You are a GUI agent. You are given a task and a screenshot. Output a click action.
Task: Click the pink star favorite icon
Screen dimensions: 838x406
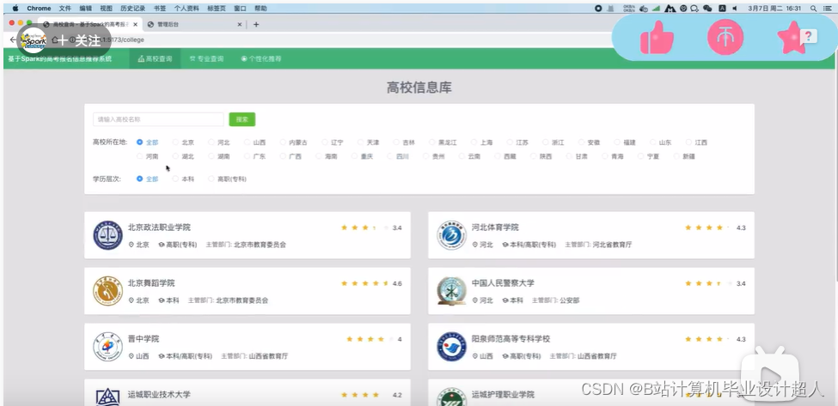tap(792, 38)
